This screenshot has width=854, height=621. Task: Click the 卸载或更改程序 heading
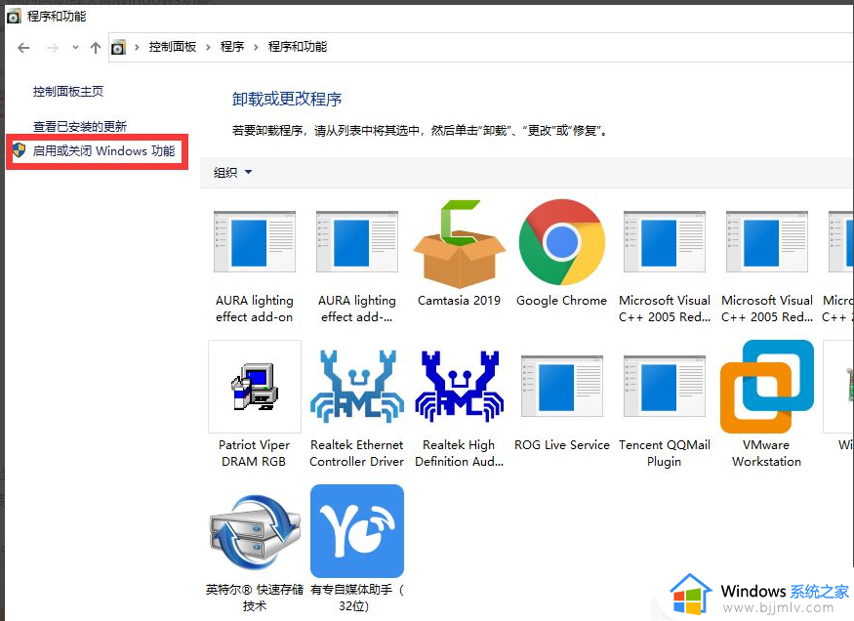tap(287, 100)
